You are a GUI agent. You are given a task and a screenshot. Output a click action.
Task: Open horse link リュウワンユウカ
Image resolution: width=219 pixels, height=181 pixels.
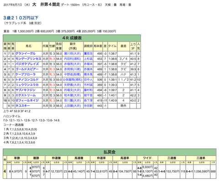(x=27, y=85)
